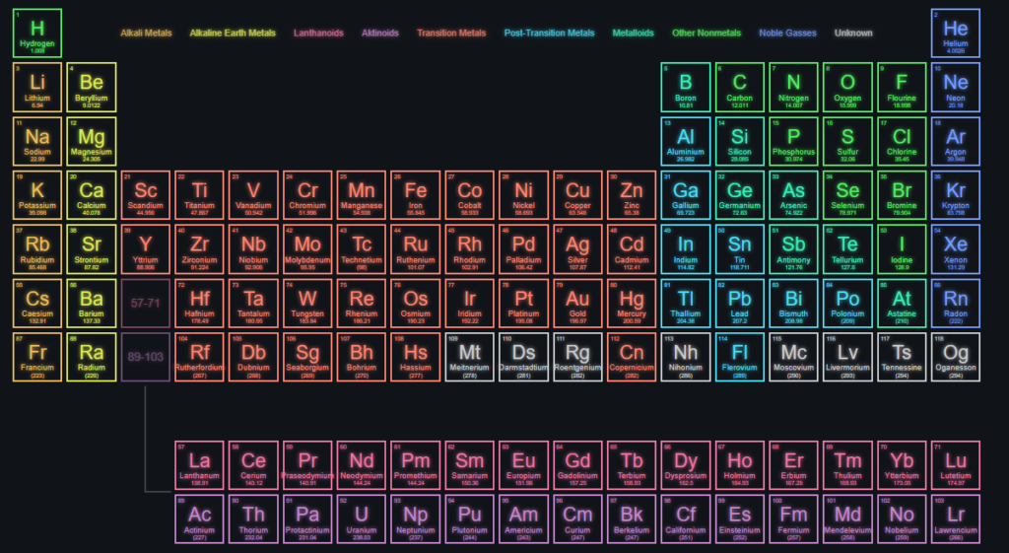This screenshot has width=1009, height=553.
Task: Choose the Uranium element tile
Action: (362, 518)
